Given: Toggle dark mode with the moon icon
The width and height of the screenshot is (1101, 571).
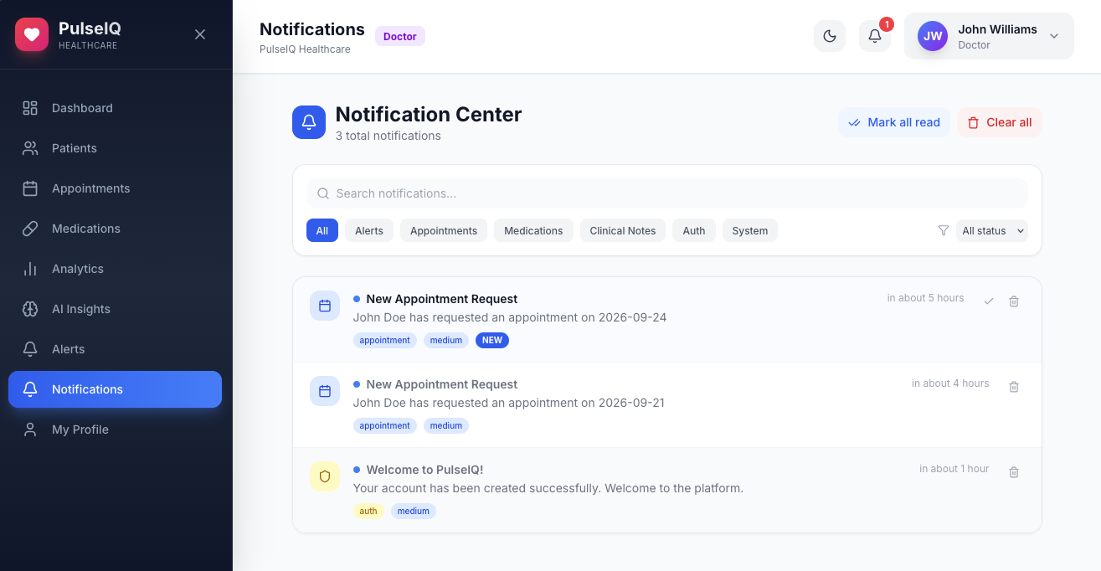Looking at the screenshot, I should (x=829, y=36).
